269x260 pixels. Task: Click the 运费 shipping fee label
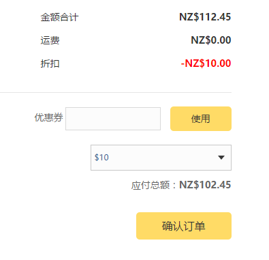click(50, 40)
